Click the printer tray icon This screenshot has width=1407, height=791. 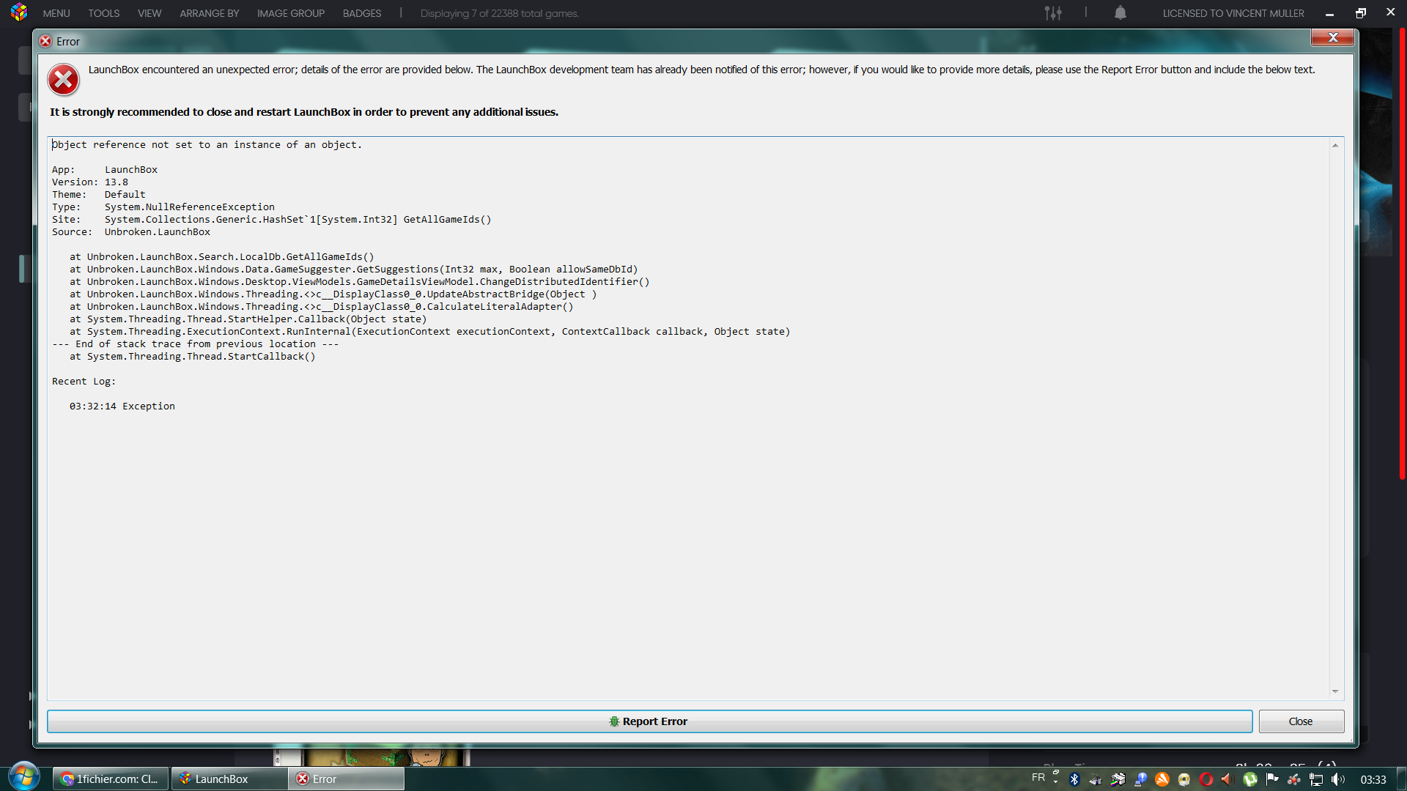click(1118, 779)
